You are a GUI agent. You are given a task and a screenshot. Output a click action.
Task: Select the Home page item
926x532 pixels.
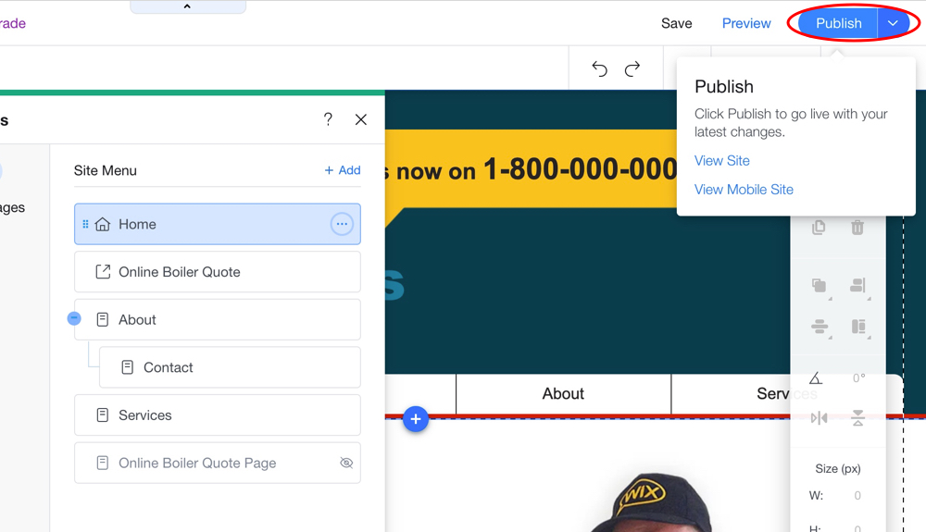click(218, 224)
